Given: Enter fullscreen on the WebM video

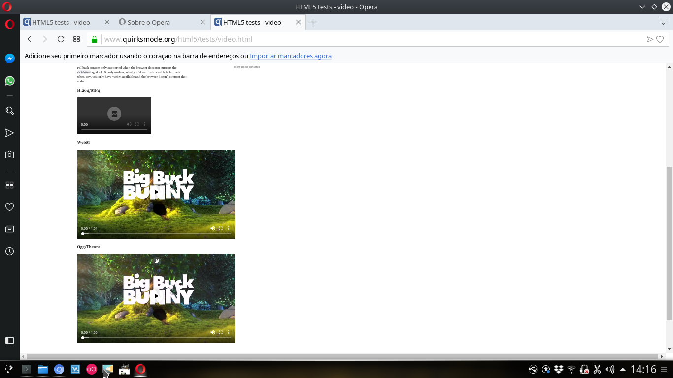Looking at the screenshot, I should (x=221, y=228).
